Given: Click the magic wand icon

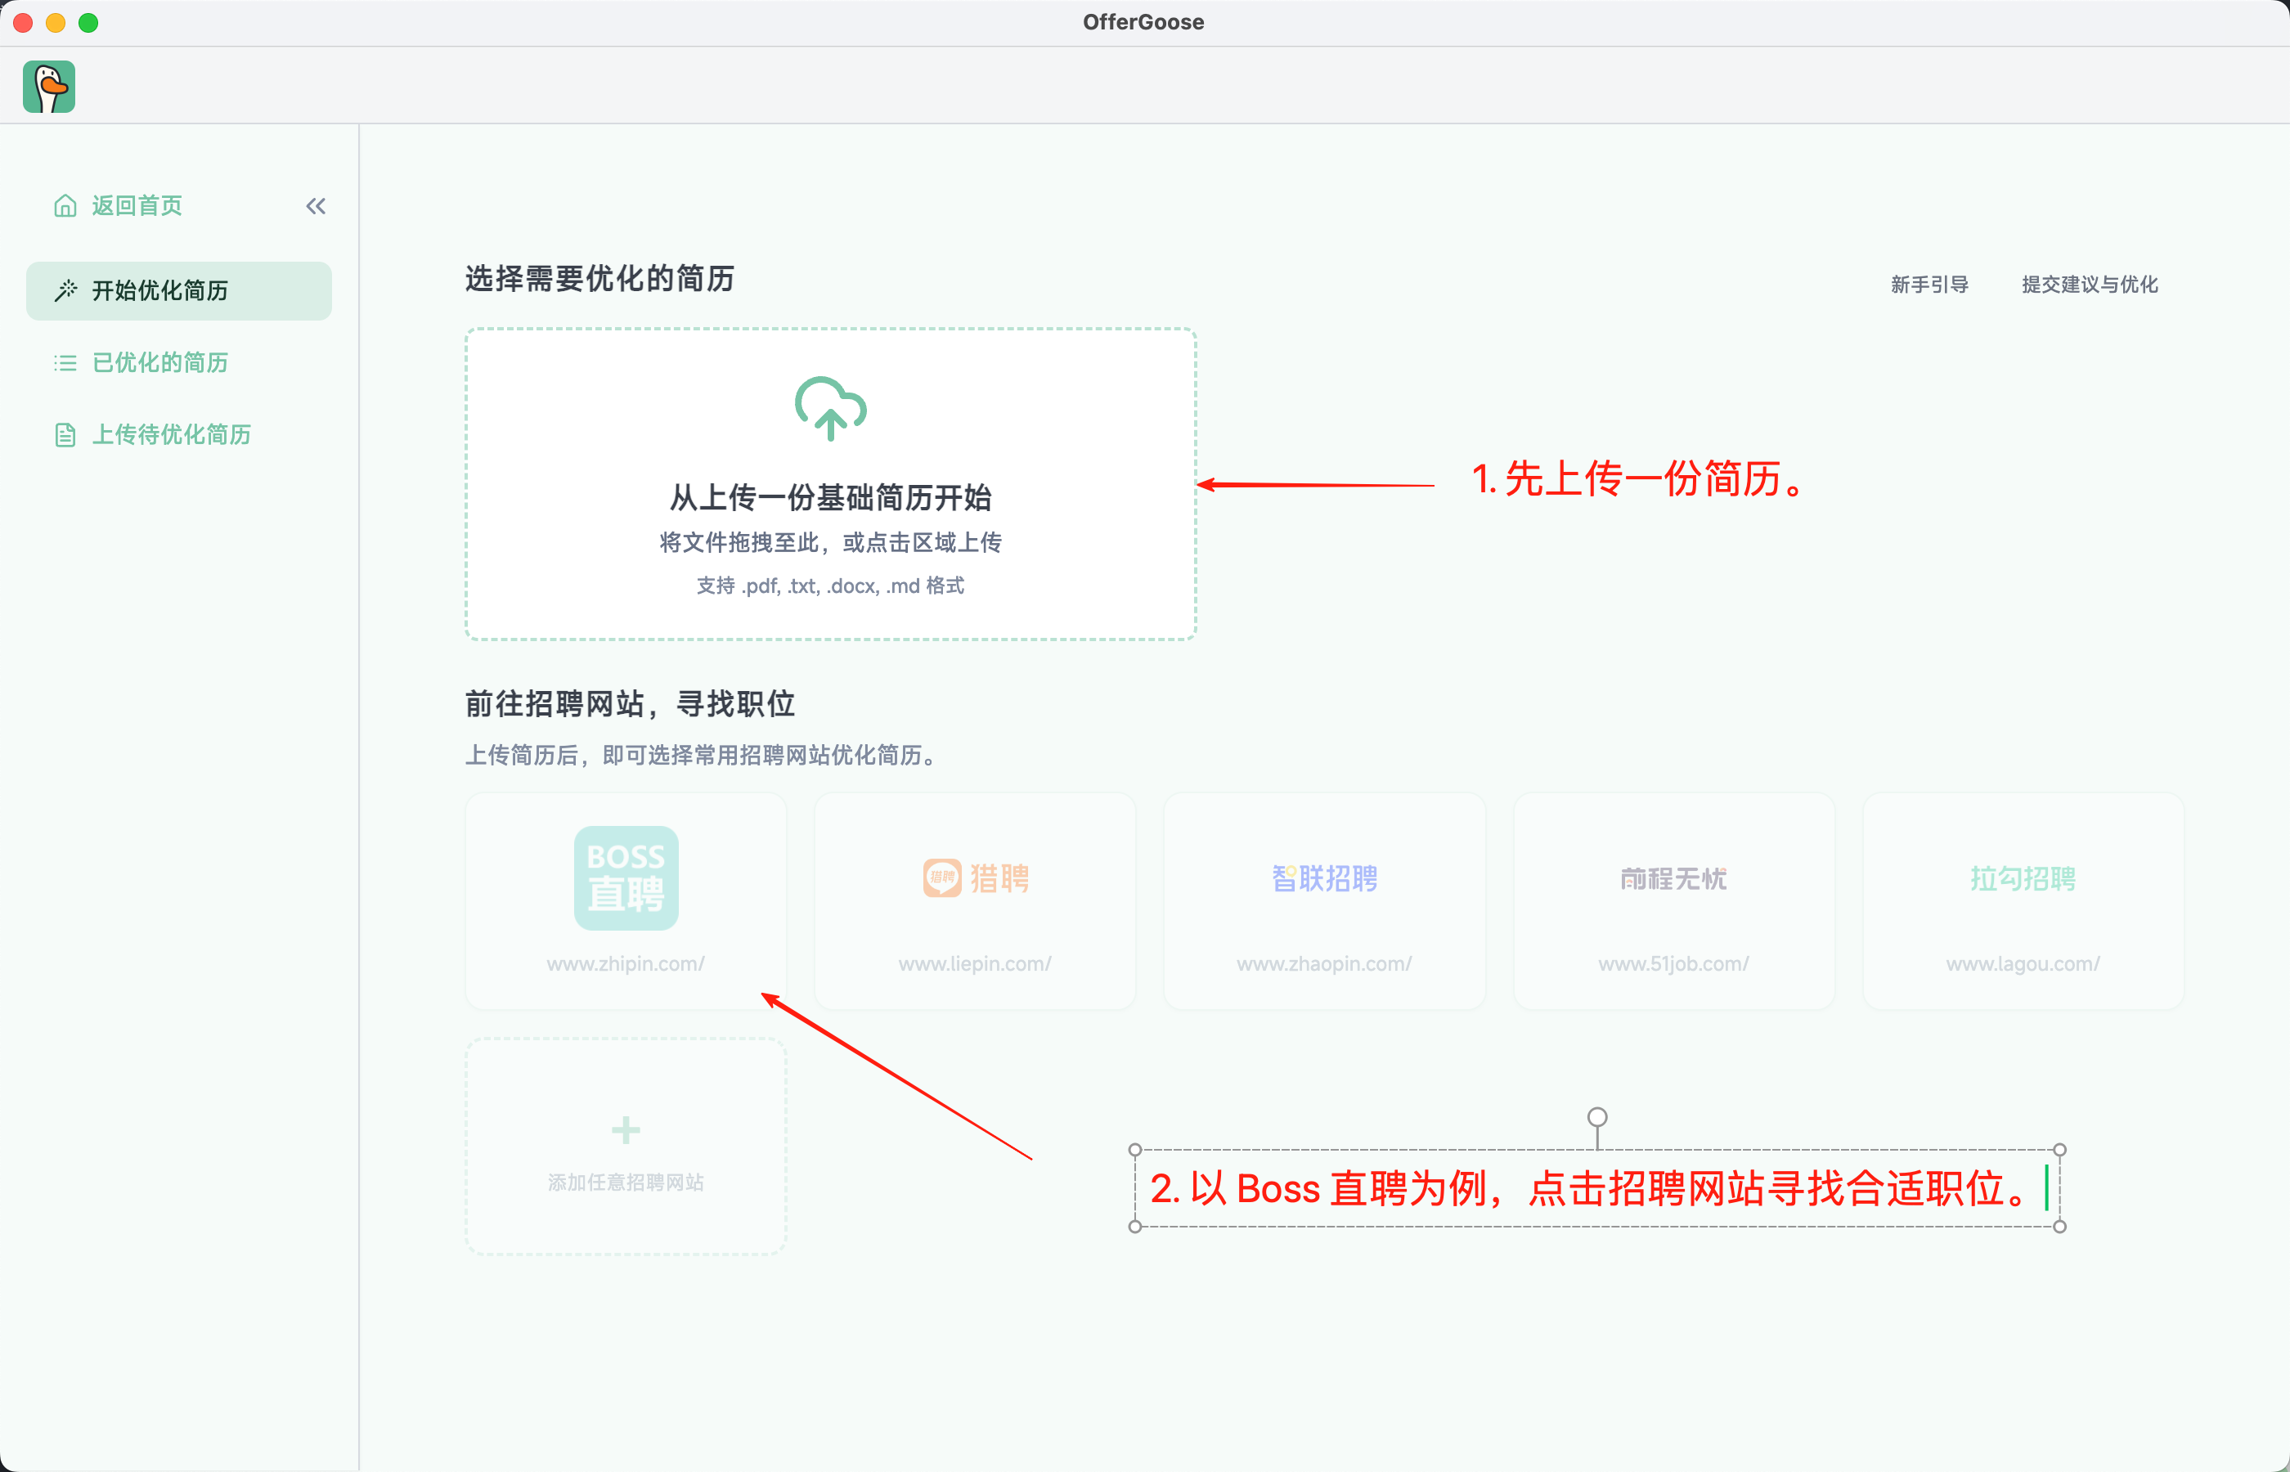Looking at the screenshot, I should 65,290.
